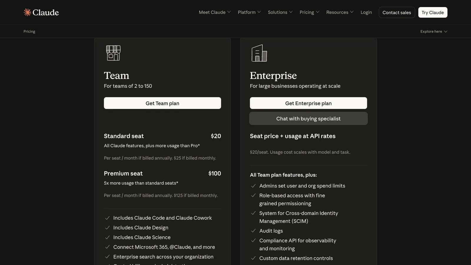The width and height of the screenshot is (471, 265).
Task: Click the Standard seat heading
Action: 124,136
